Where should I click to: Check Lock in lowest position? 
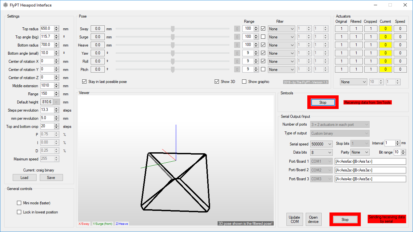19,212
